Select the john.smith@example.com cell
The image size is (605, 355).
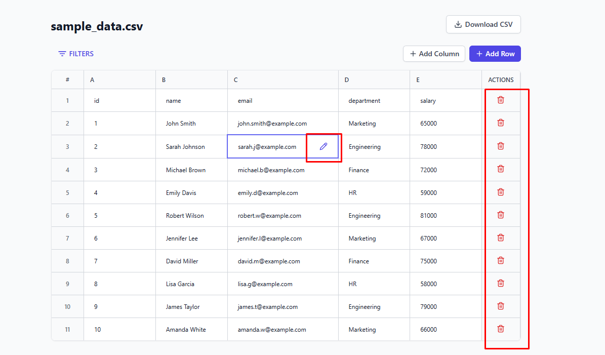coord(272,124)
